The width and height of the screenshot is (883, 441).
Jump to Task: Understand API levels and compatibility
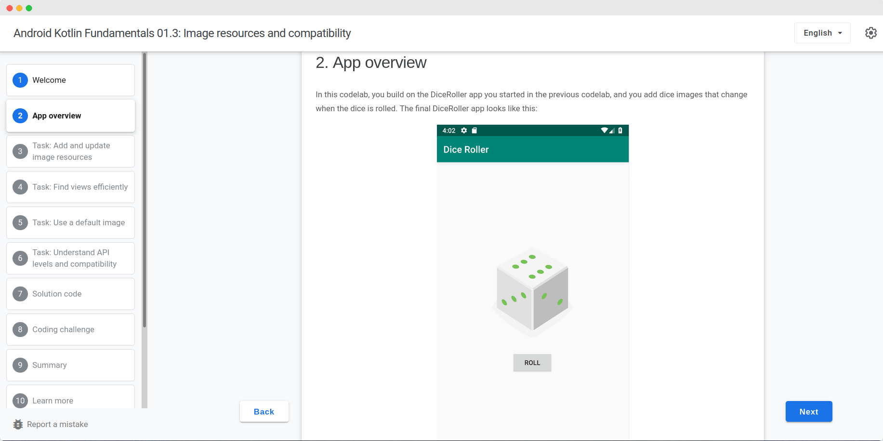click(x=70, y=258)
